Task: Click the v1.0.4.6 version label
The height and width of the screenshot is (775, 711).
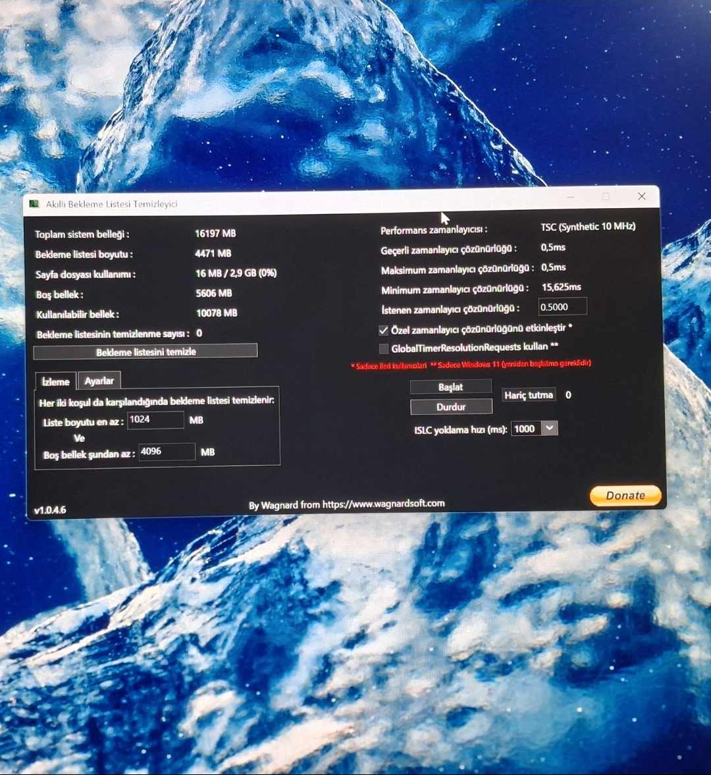Action: tap(50, 510)
